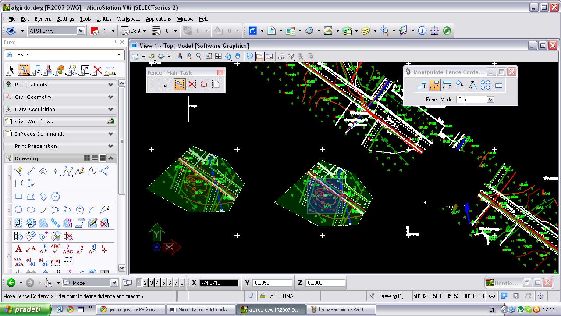The height and width of the screenshot is (316, 561).
Task: Open the Tasks list dropdown
Action: pyautogui.click(x=119, y=54)
